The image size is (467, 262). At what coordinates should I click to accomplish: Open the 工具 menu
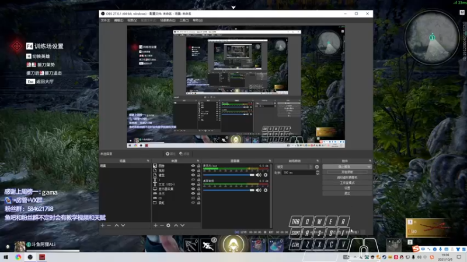[184, 20]
